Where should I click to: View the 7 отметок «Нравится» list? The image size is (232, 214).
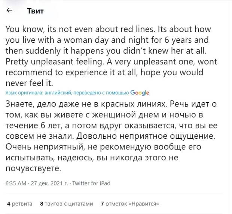(x=130, y=204)
